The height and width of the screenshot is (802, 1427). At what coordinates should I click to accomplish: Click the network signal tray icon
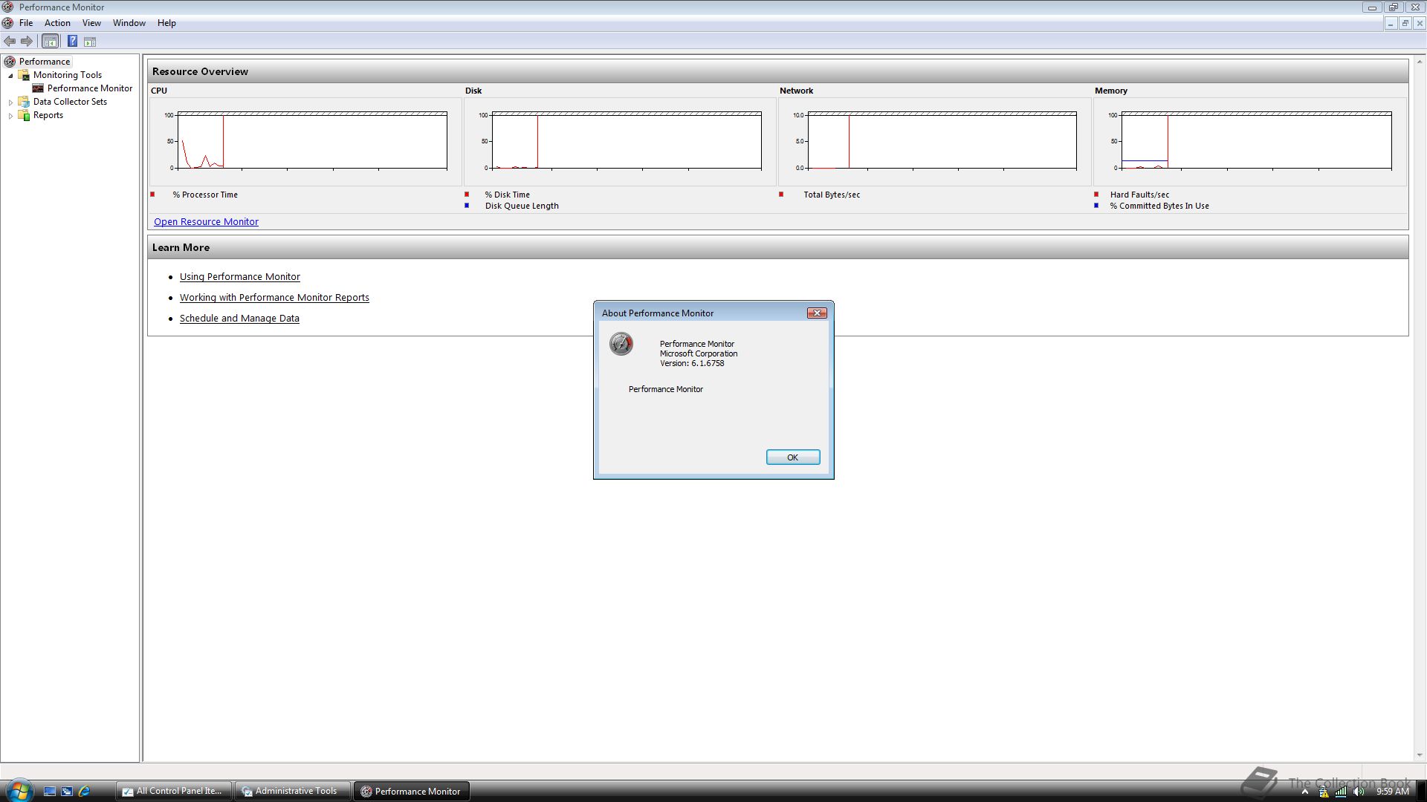1341,792
